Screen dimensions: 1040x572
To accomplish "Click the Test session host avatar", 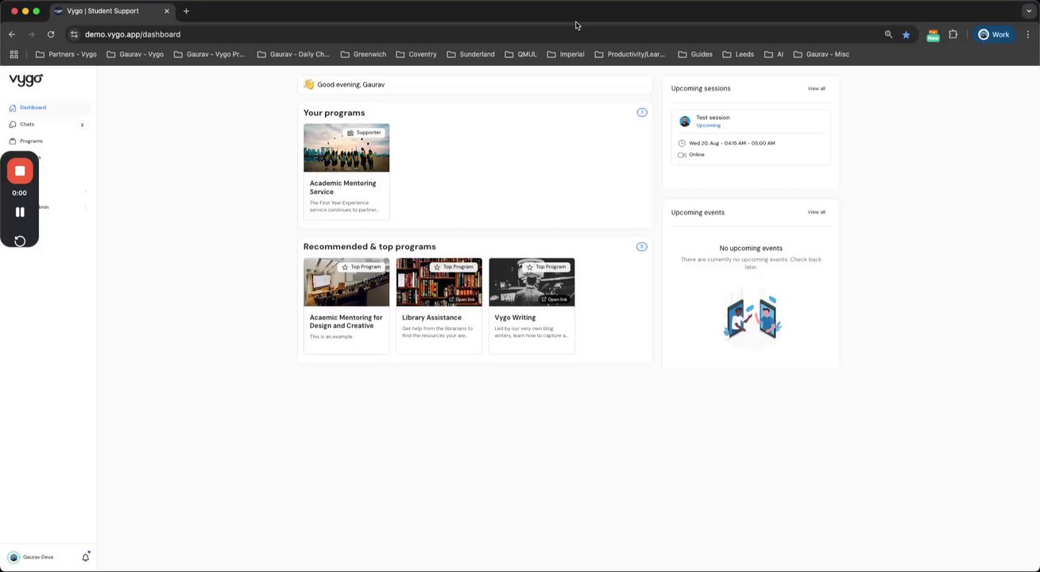I will click(685, 121).
